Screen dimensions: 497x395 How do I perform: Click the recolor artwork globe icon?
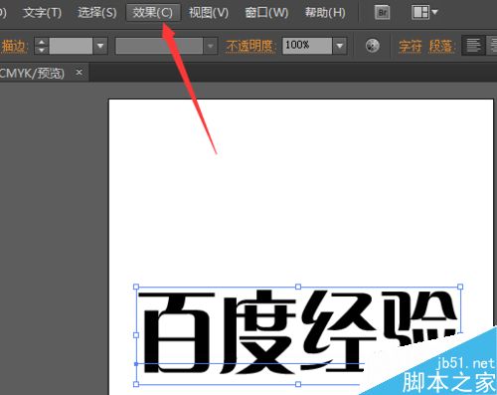pos(373,46)
